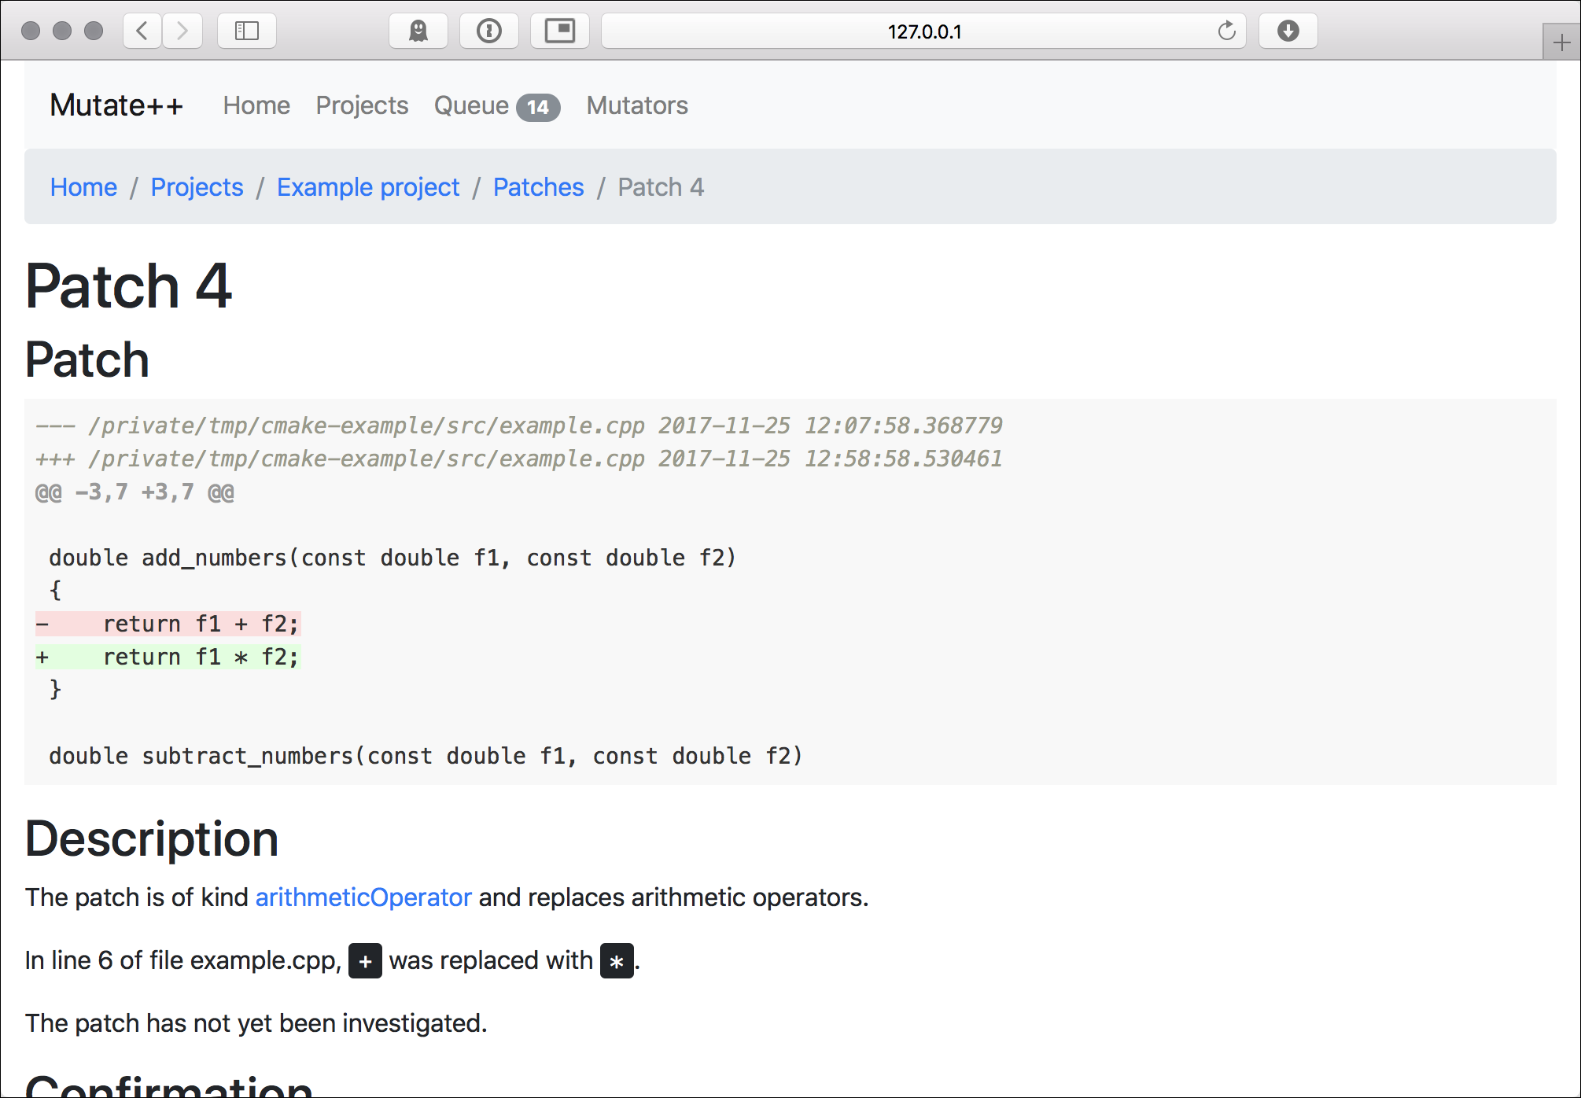1581x1098 pixels.
Task: Open the Mutators navbar item
Action: click(637, 105)
